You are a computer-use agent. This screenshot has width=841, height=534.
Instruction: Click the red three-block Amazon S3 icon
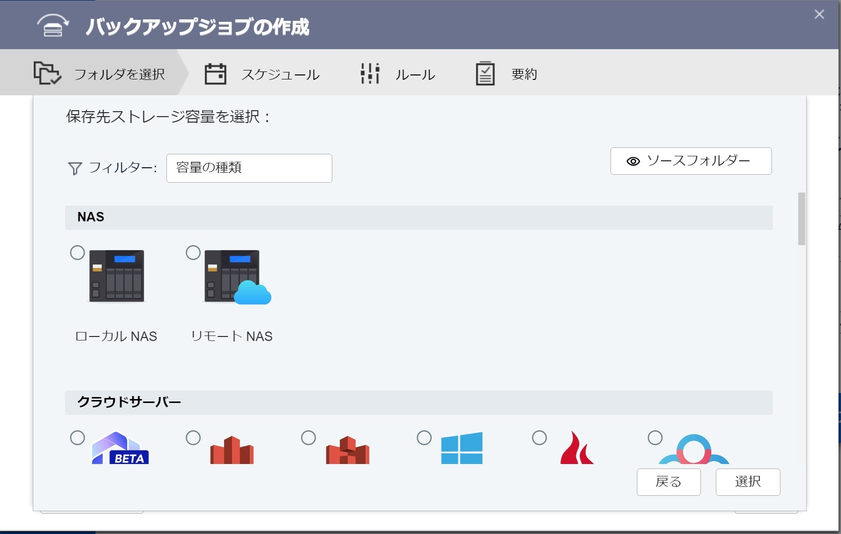point(232,450)
